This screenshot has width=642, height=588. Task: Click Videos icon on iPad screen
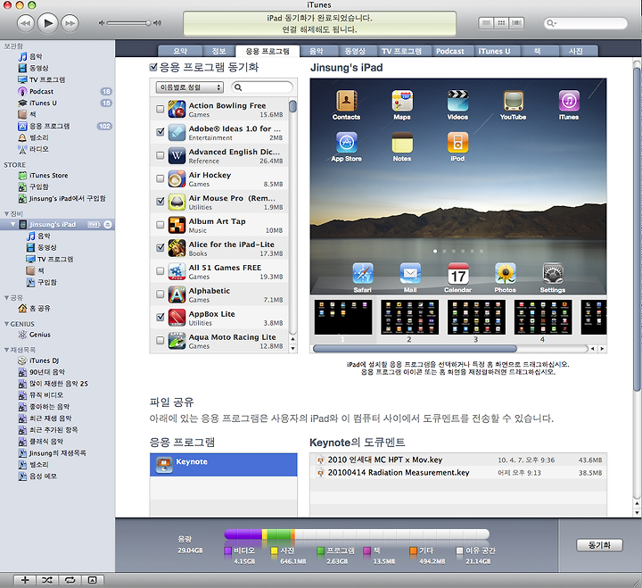click(x=457, y=101)
